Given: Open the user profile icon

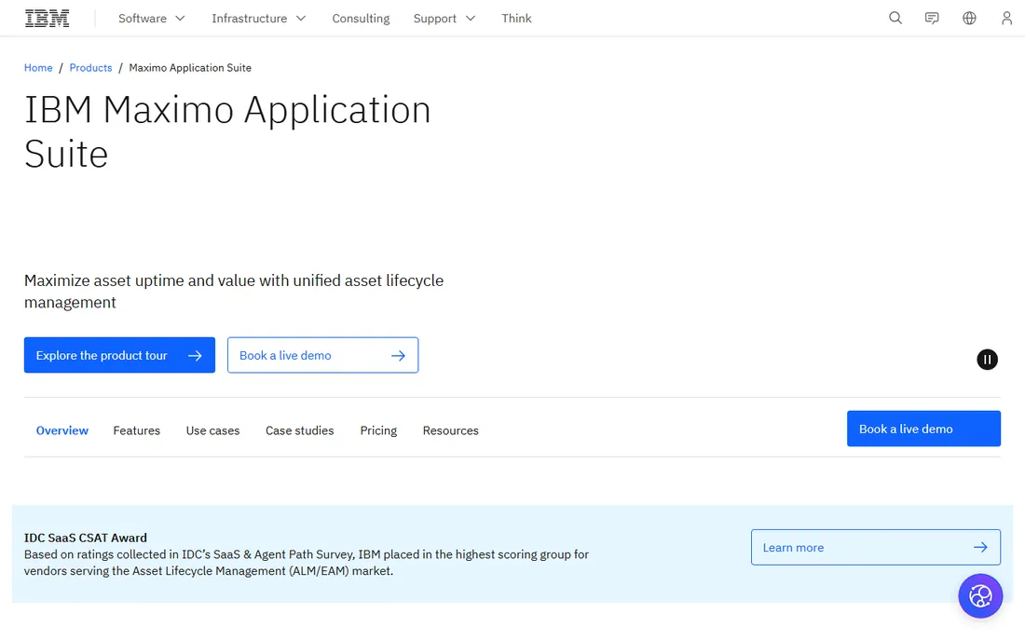Looking at the screenshot, I should pos(1006,19).
